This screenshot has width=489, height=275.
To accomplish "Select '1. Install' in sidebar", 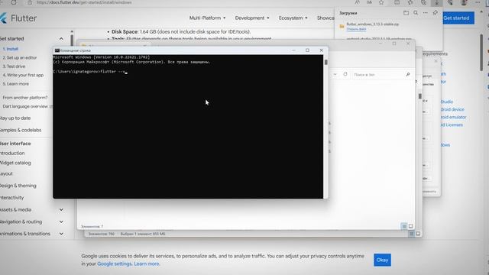I will [10, 49].
